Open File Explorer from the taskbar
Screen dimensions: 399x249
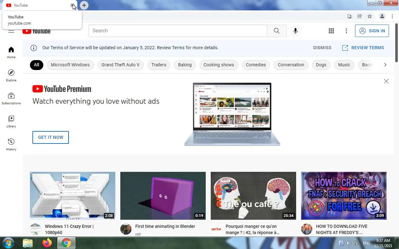(x=28, y=243)
